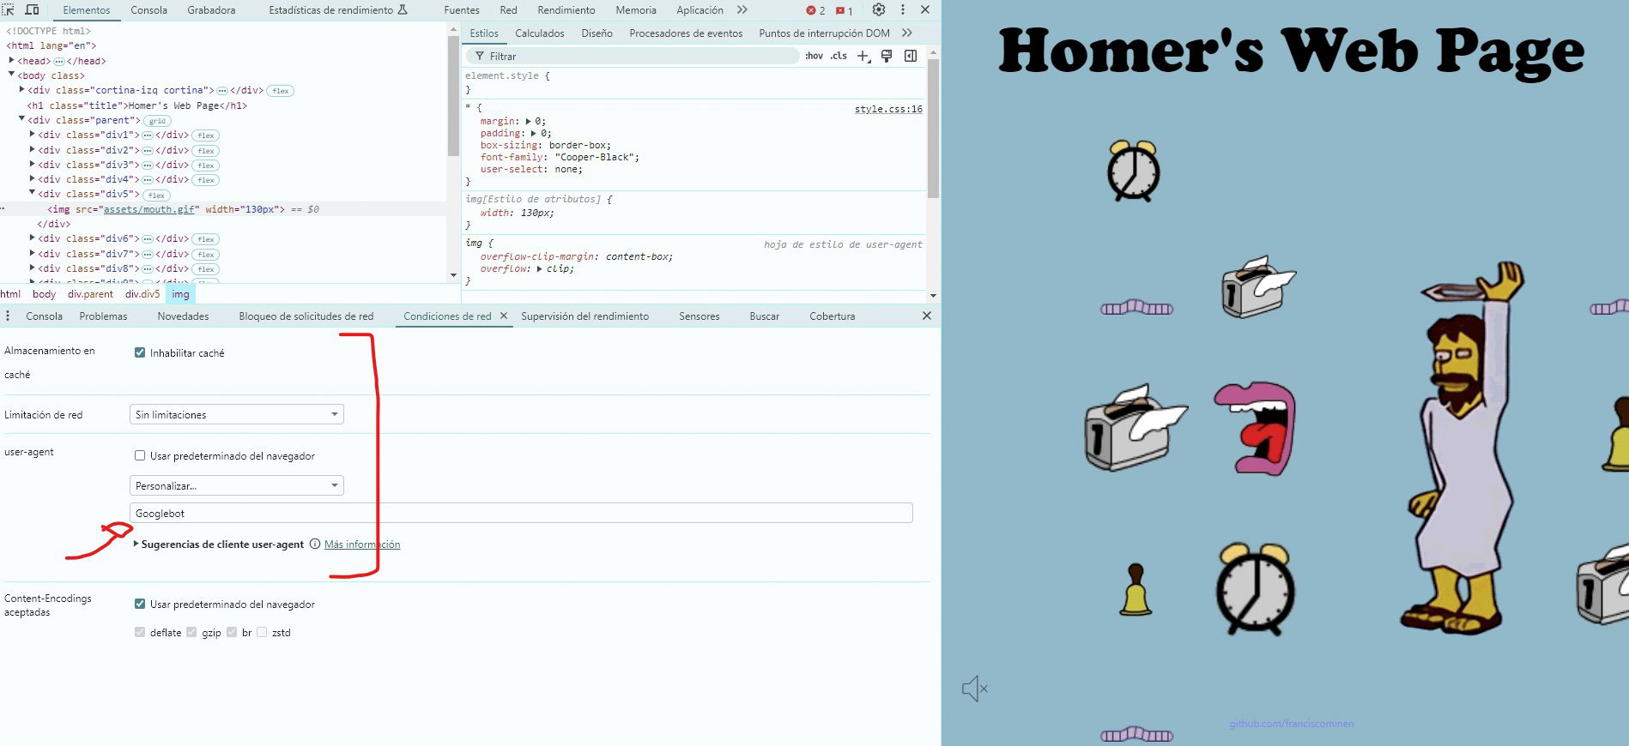Image resolution: width=1629 pixels, height=746 pixels.
Task: Close the Condiciones de red tab
Action: tap(505, 316)
